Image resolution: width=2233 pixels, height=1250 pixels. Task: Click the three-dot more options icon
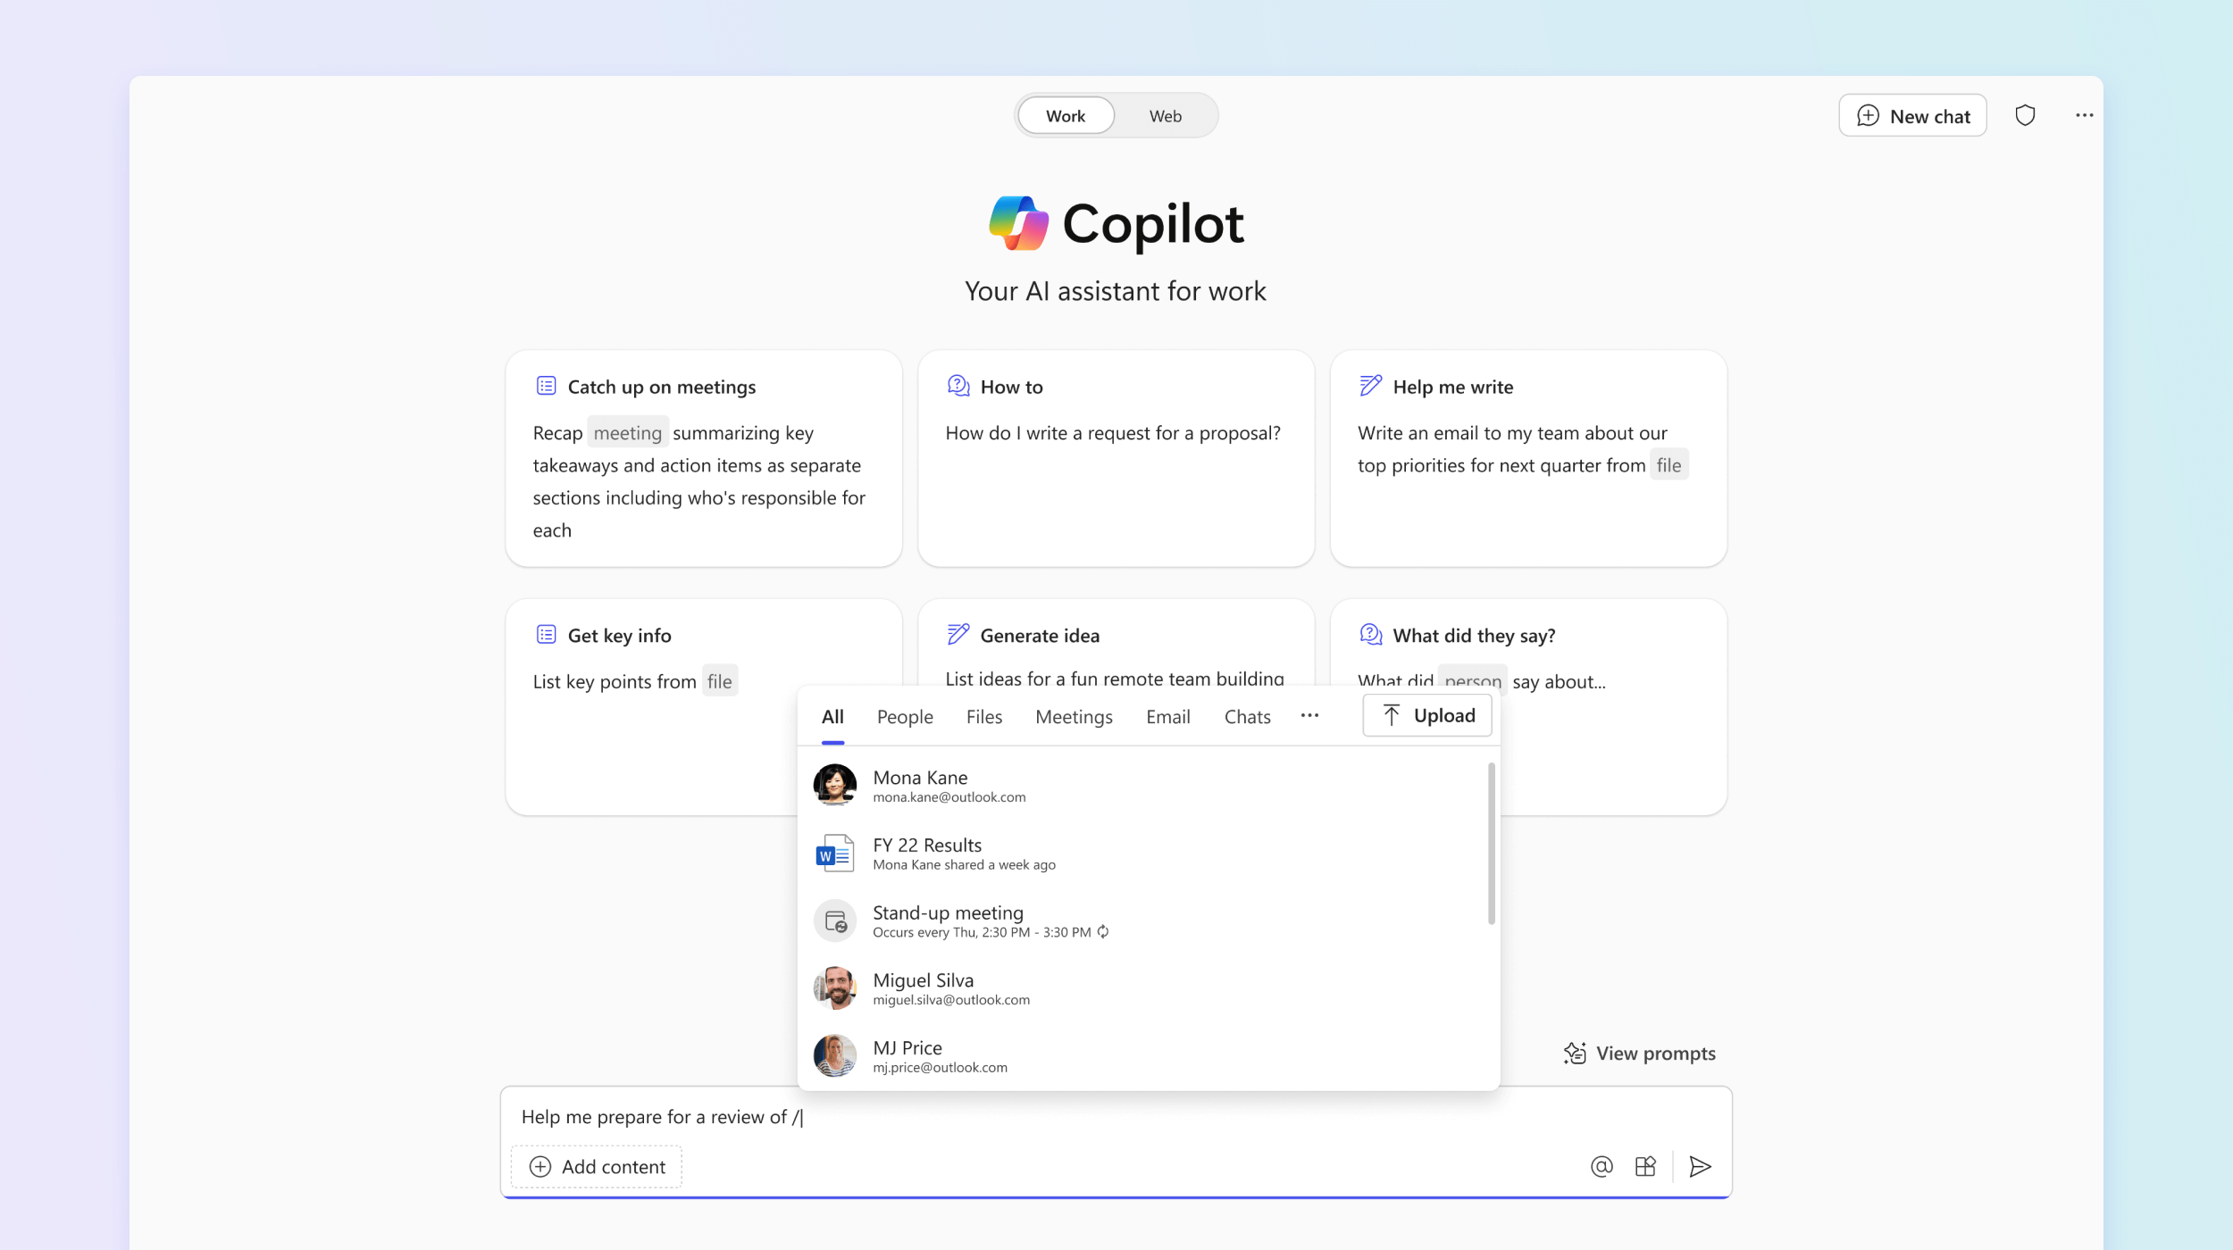pos(2083,115)
